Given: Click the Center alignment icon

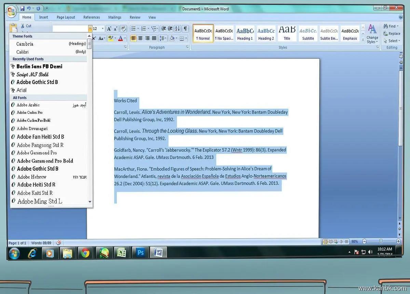Looking at the screenshot, I should (140, 38).
